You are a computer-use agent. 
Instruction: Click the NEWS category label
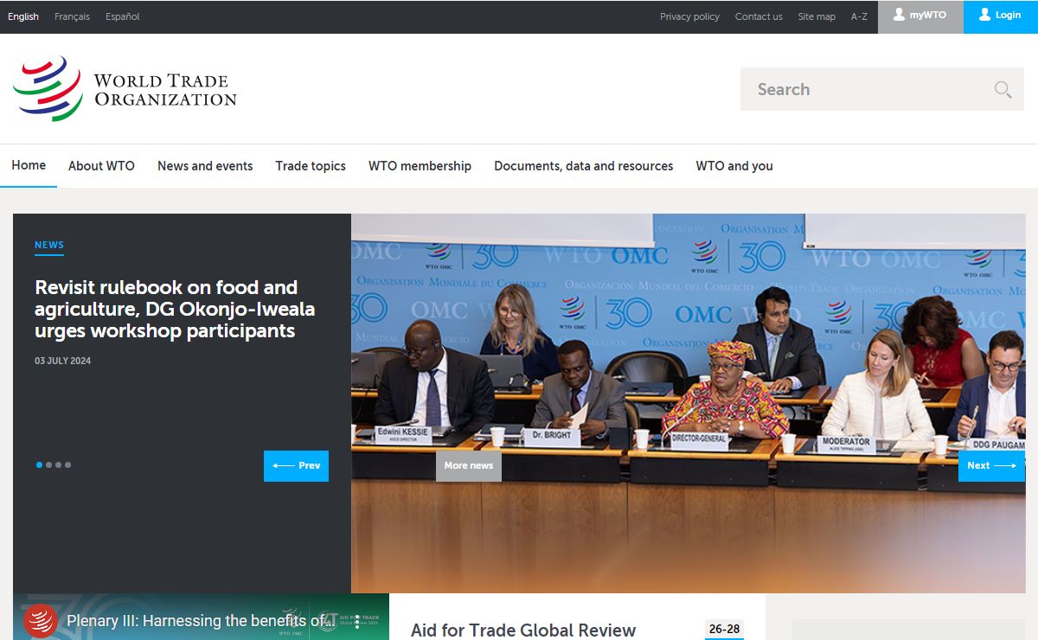(x=49, y=245)
